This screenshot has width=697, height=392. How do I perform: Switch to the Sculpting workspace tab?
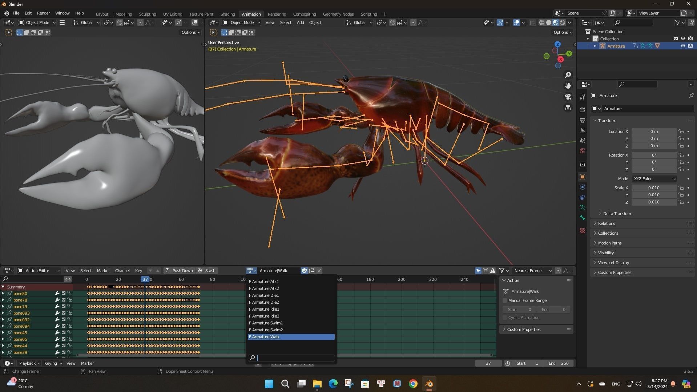point(147,14)
